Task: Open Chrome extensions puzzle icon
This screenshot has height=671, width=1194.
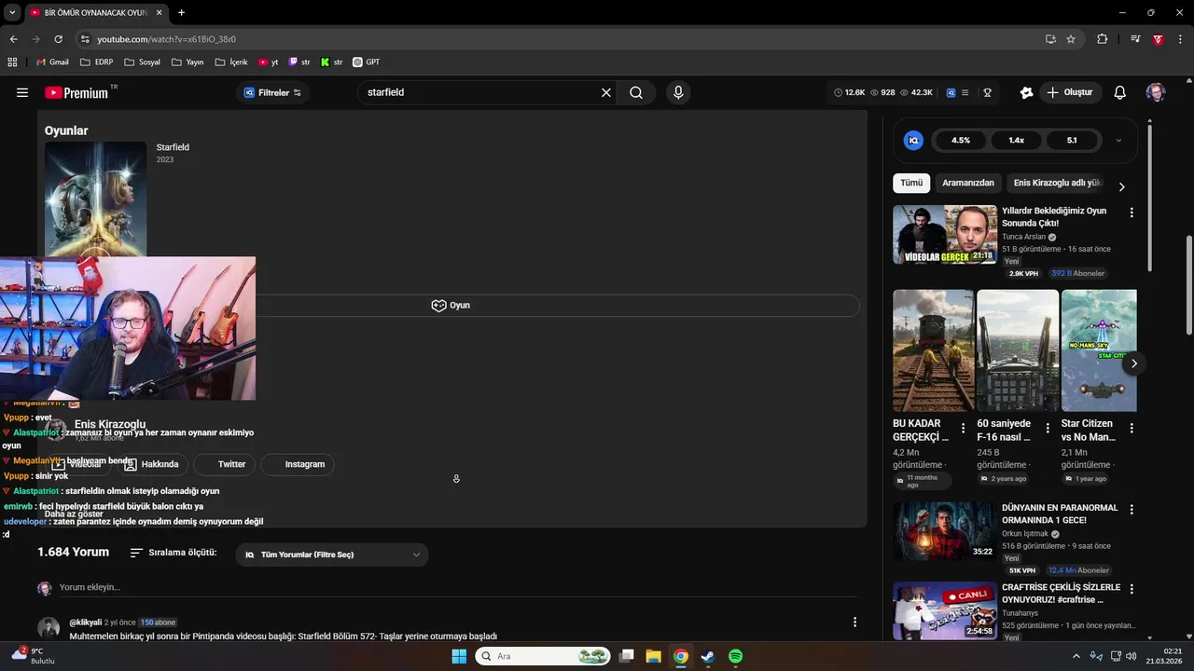Action: 1103,39
